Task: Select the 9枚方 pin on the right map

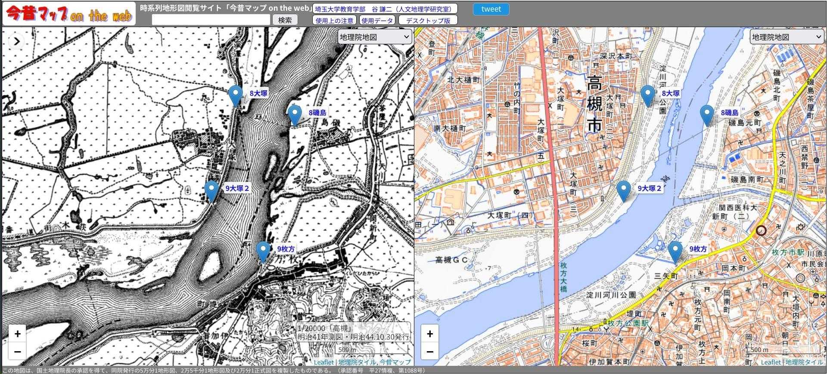Action: click(675, 251)
